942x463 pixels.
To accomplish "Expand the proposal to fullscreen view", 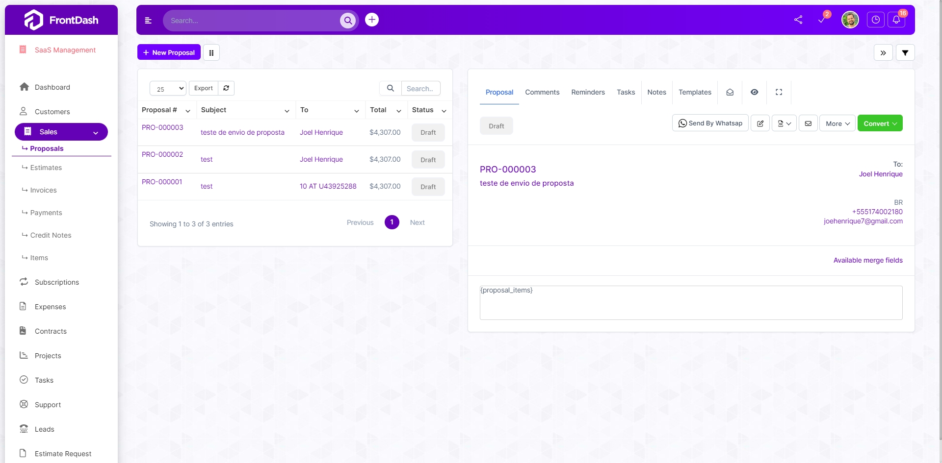I will [x=779, y=92].
